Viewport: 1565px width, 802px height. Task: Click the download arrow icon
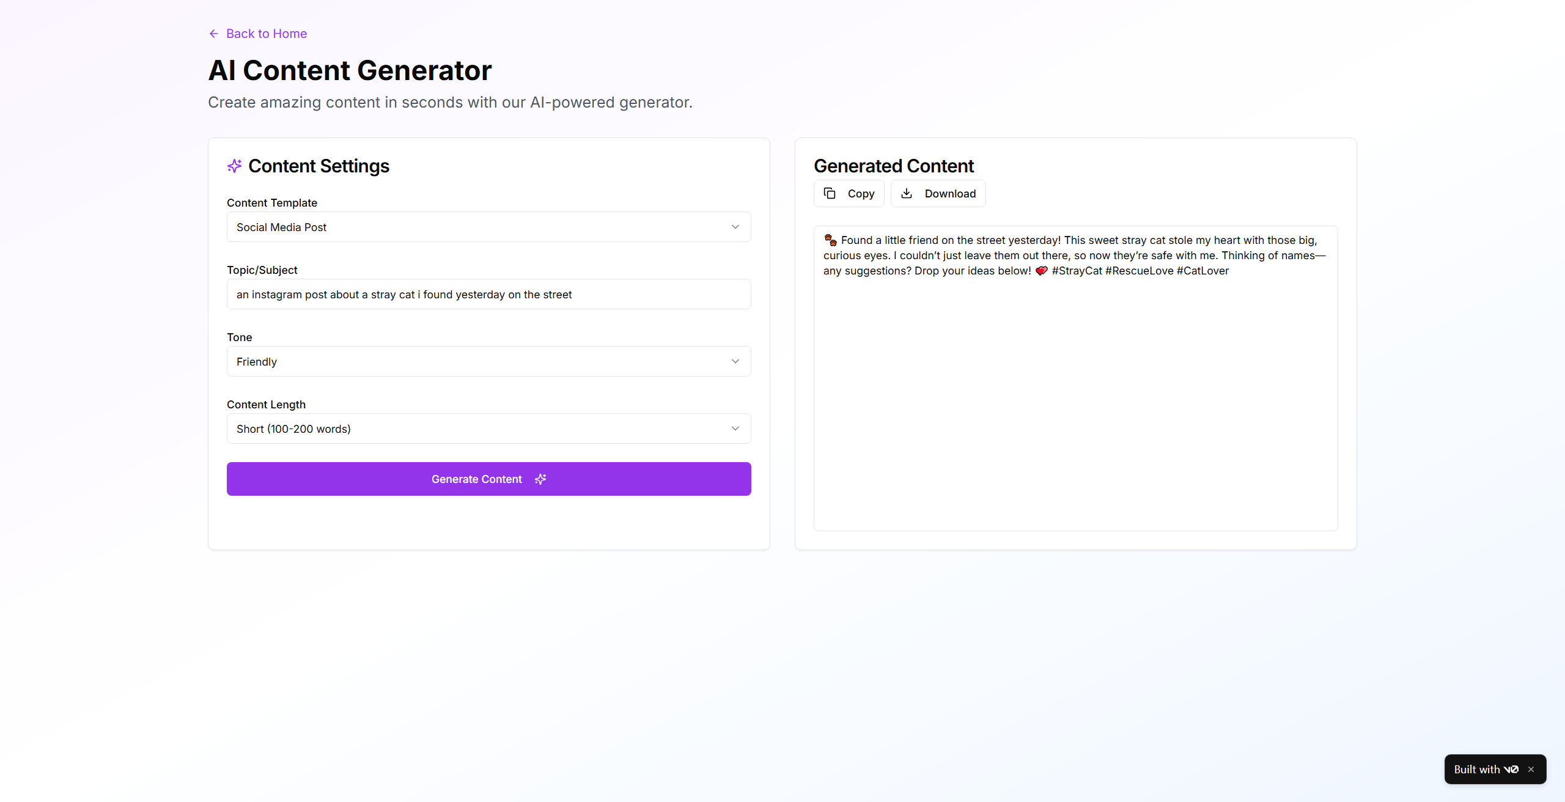[x=907, y=193]
